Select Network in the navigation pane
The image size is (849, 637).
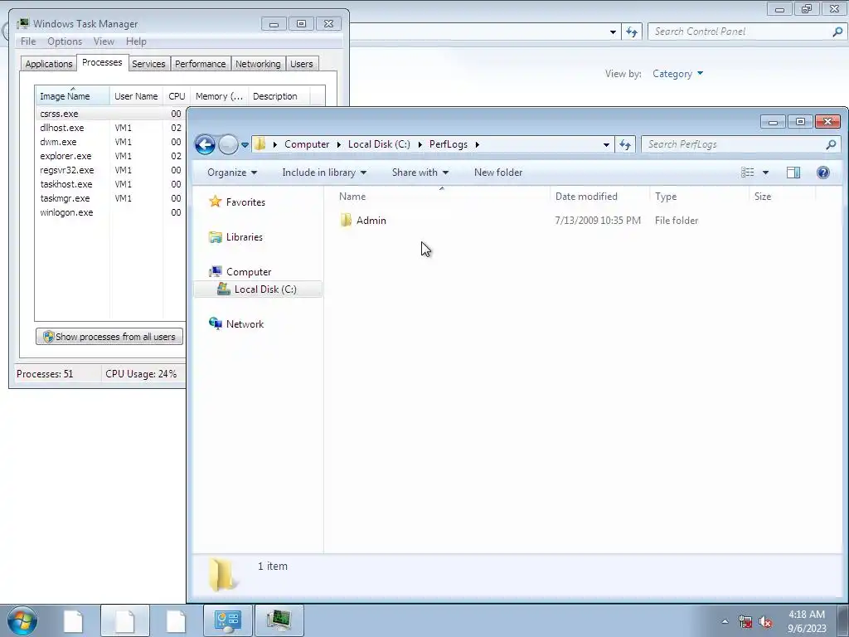[245, 324]
